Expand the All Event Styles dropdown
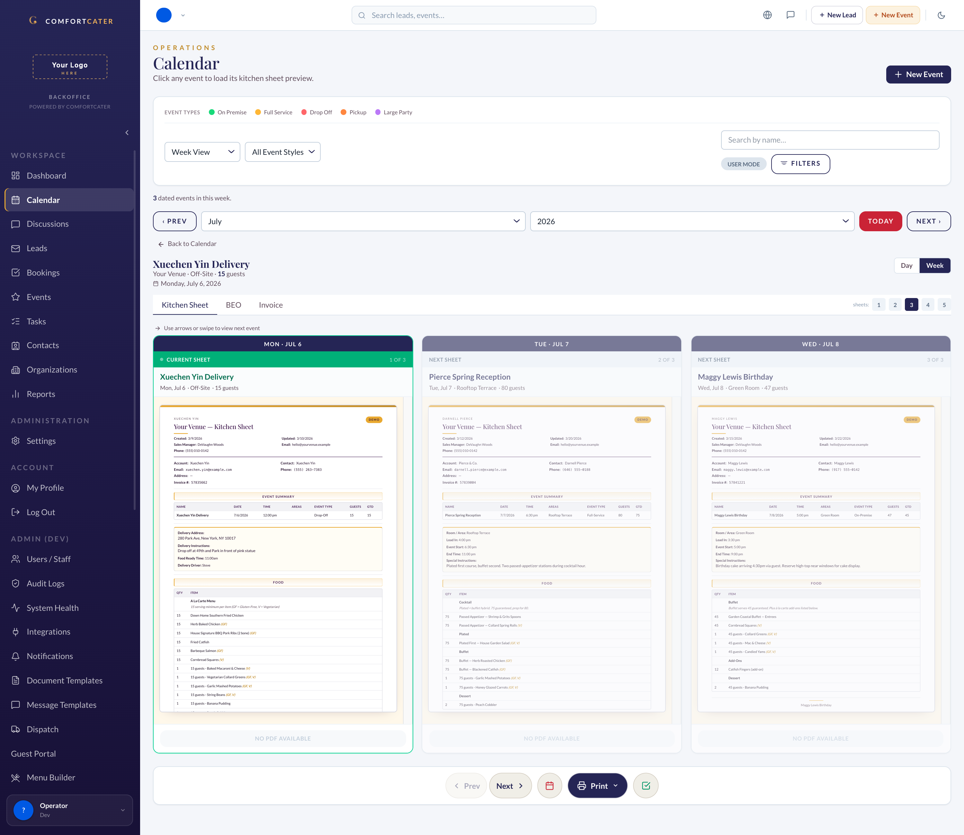 pos(283,152)
